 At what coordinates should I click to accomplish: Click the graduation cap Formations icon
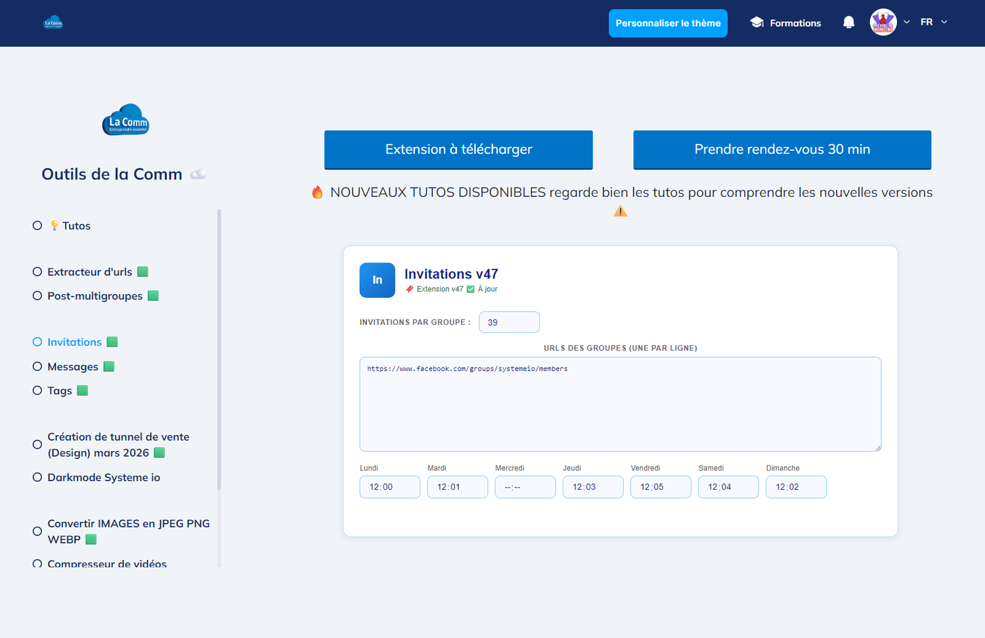756,22
